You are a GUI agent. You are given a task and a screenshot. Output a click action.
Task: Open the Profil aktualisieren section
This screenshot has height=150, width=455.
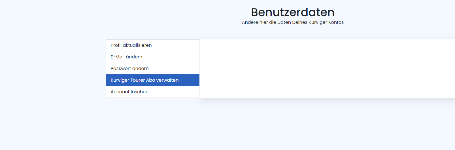click(131, 45)
